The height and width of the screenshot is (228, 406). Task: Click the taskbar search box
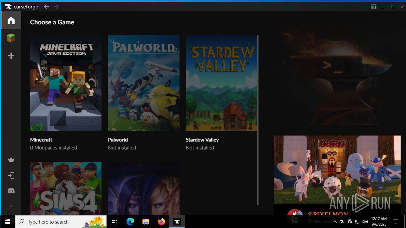coord(61,222)
